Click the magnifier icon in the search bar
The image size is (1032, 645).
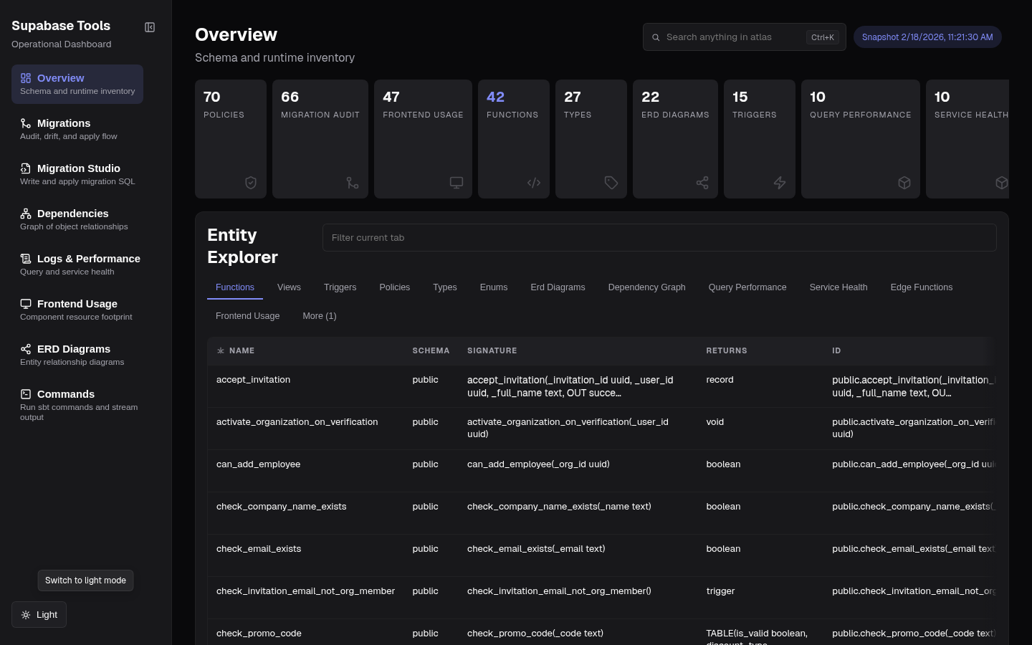(x=656, y=37)
